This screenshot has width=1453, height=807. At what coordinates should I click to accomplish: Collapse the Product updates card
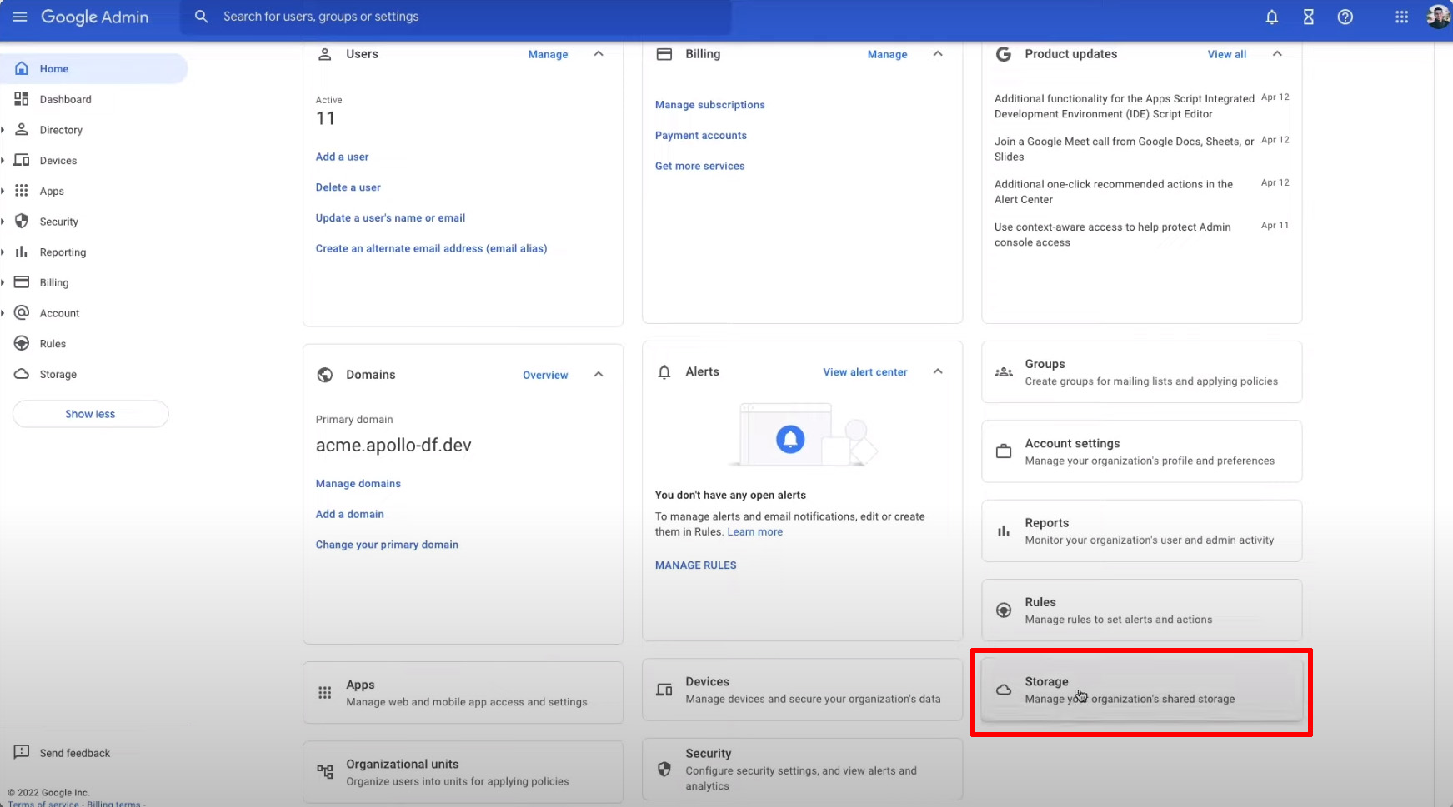[1277, 53]
